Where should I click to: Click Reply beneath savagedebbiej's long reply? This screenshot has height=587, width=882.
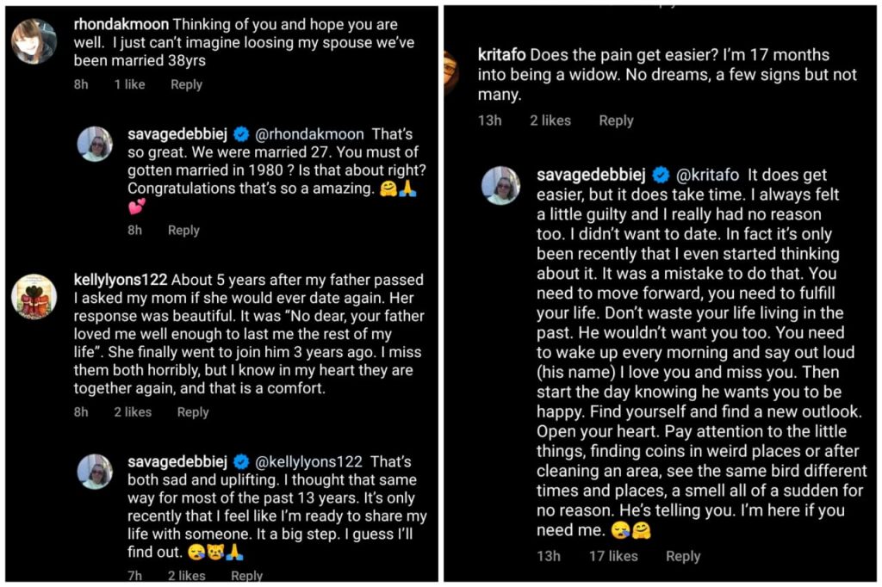tap(683, 556)
